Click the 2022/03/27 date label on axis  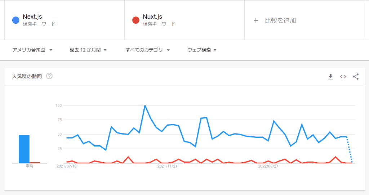(x=268, y=167)
